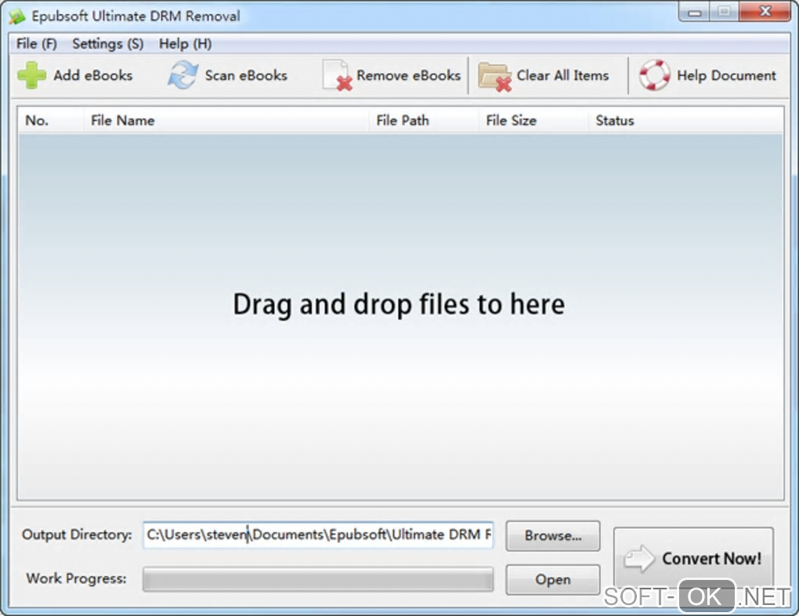Close the Epubsoft window
The height and width of the screenshot is (616, 799).
(x=765, y=12)
